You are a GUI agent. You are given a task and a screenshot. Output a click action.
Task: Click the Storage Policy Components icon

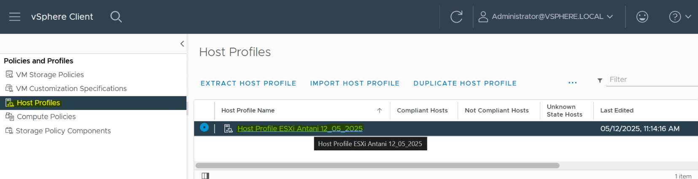click(x=9, y=131)
